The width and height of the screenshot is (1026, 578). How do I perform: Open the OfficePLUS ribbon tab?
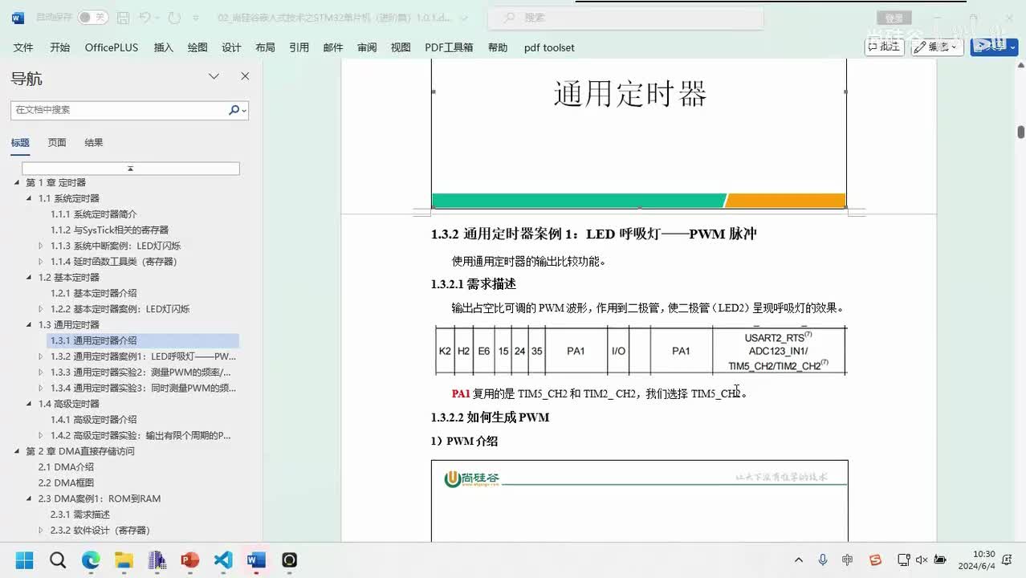coord(112,47)
